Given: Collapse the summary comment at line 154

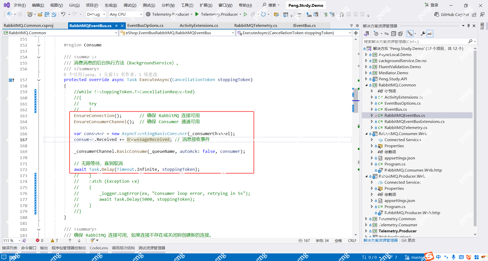Looking at the screenshot, I should [39, 57].
